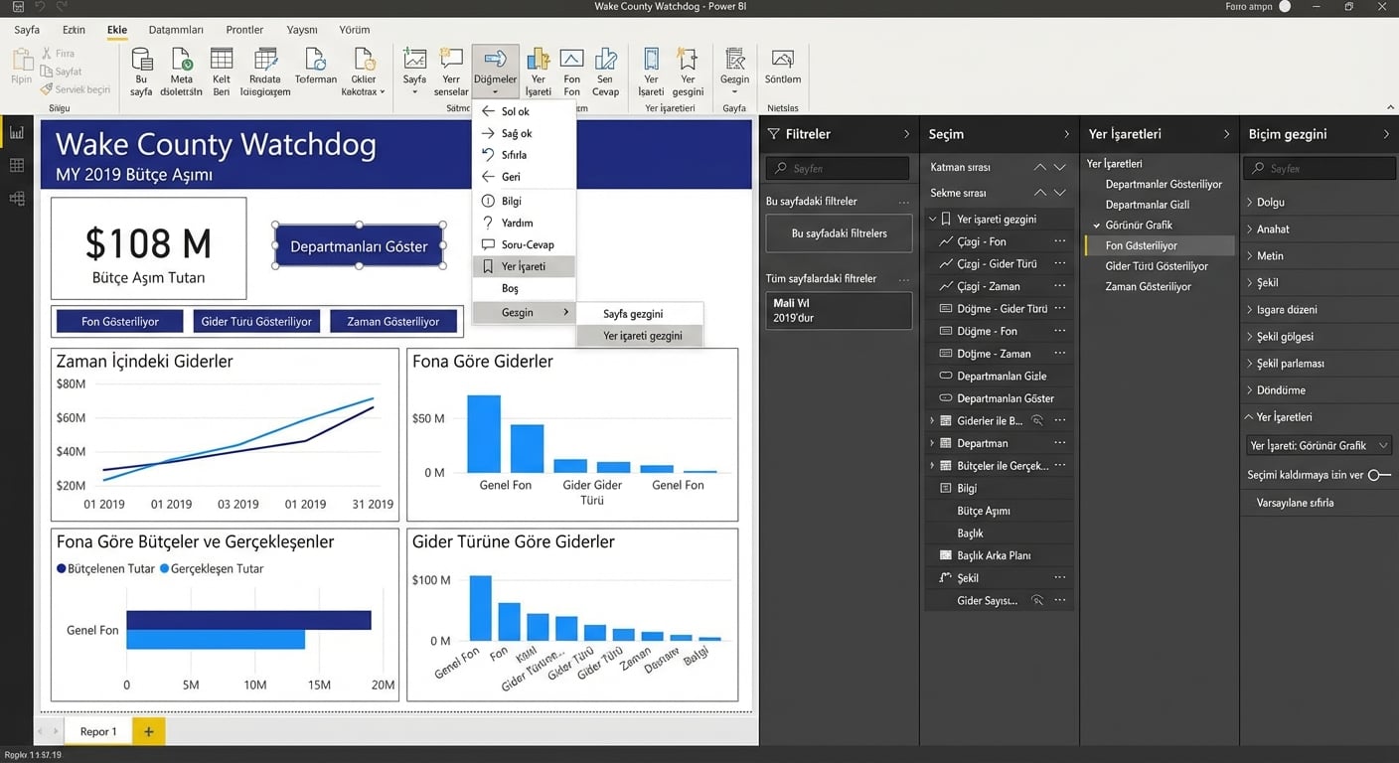Viewport: 1399px width, 763px height.
Task: Open the Ekle ribbon tab
Action: click(117, 30)
